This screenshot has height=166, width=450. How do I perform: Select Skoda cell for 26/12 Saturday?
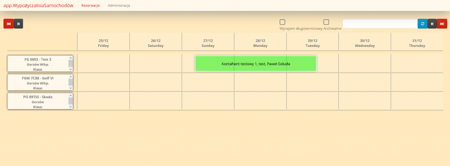click(156, 101)
